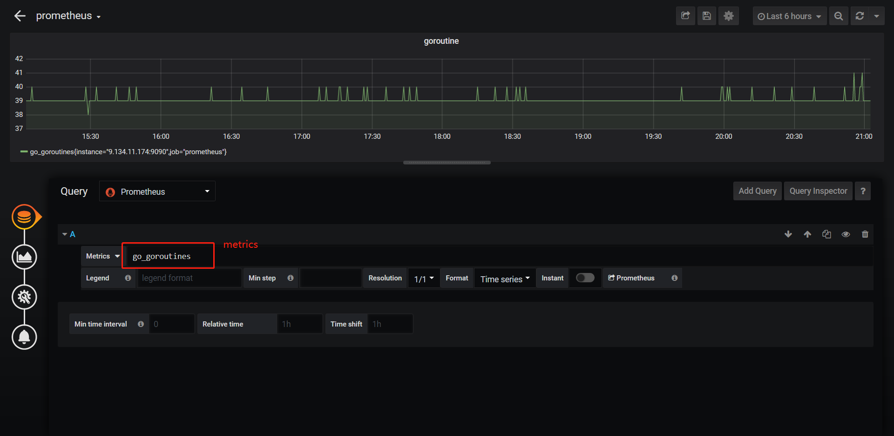
Task: Click Add Query button
Action: [758, 191]
